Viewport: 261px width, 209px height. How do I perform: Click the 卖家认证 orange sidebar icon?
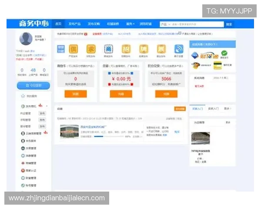23,171
